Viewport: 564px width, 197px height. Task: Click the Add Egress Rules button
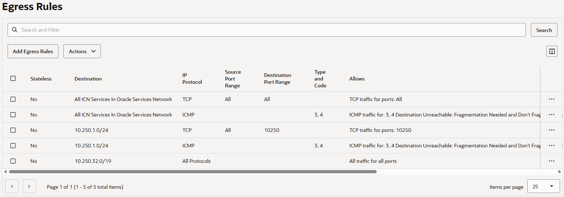[x=33, y=51]
